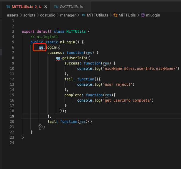Image resolution: width=181 pixels, height=169 pixels.
Task: Click the TS icon on WXTTUtils.ts tab
Action: 55,6
